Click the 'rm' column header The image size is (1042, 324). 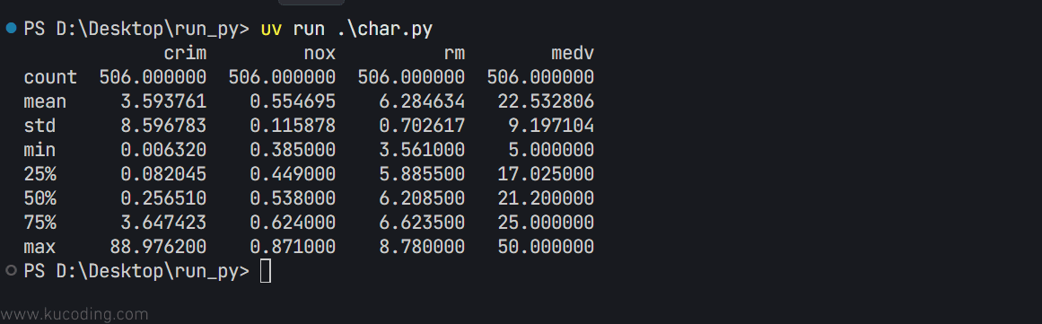(x=454, y=53)
